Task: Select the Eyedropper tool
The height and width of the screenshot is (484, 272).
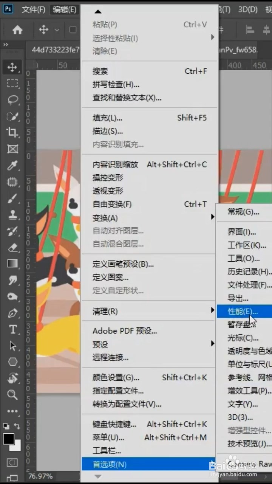Action: [x=12, y=165]
